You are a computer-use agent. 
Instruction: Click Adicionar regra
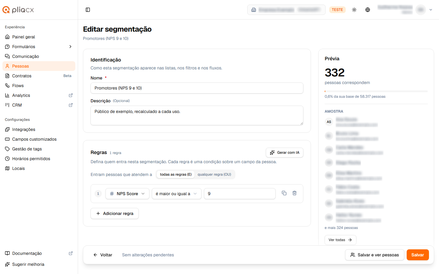point(115,213)
